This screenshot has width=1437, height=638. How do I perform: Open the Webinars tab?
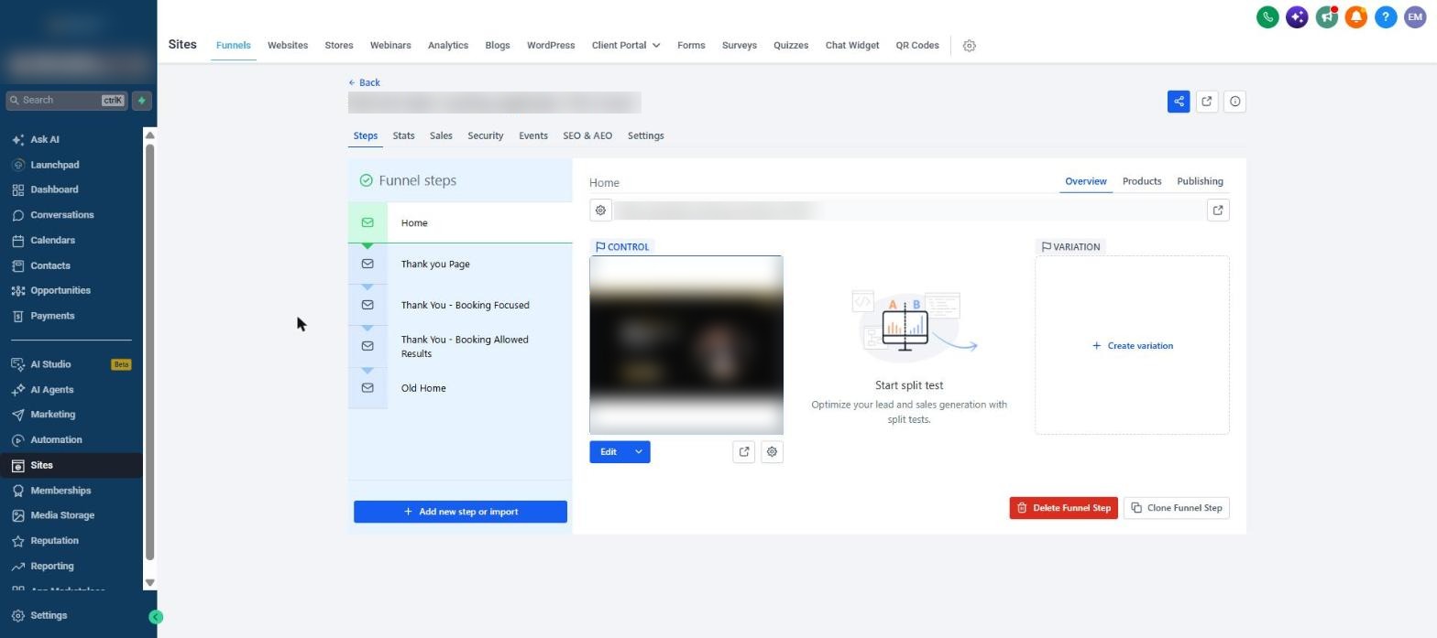(390, 45)
